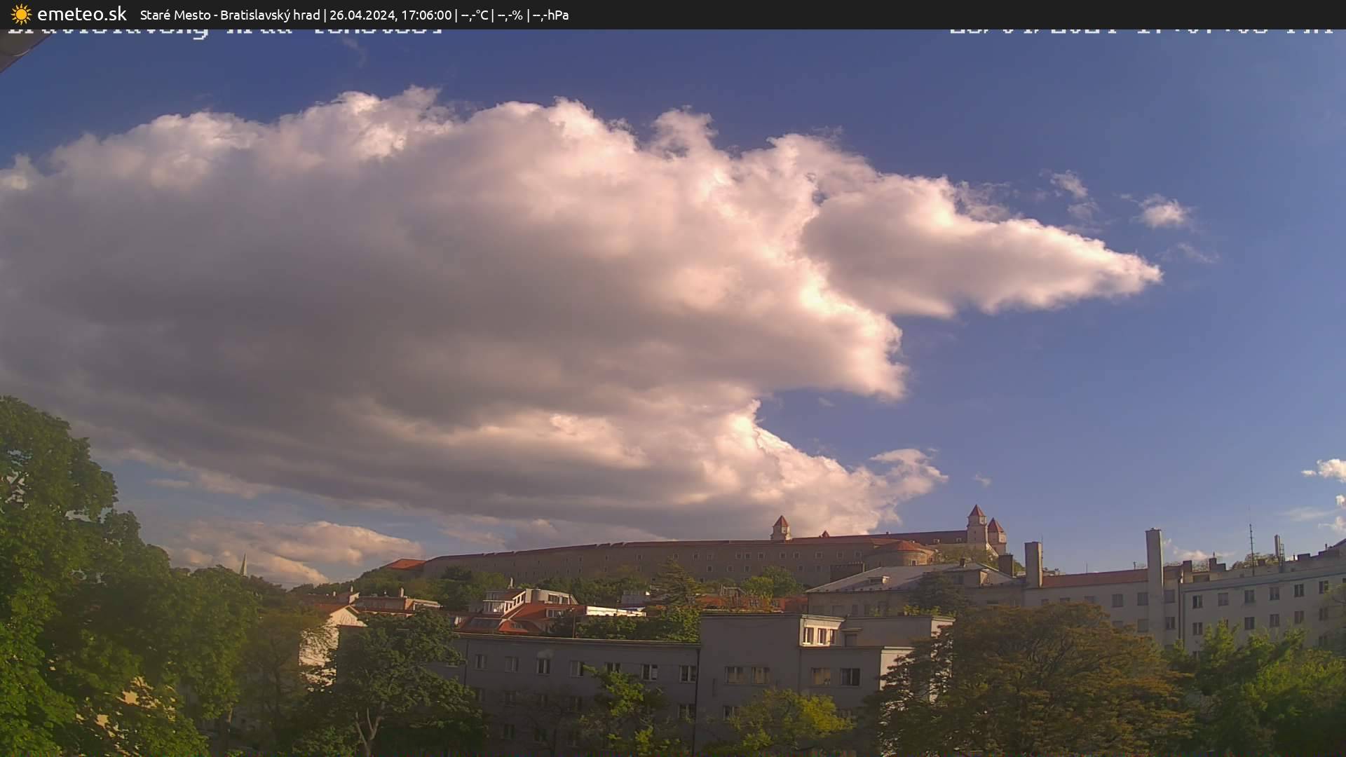The width and height of the screenshot is (1346, 757).
Task: Click the sun icon in the emeteo.sk logo
Action: tap(21, 14)
